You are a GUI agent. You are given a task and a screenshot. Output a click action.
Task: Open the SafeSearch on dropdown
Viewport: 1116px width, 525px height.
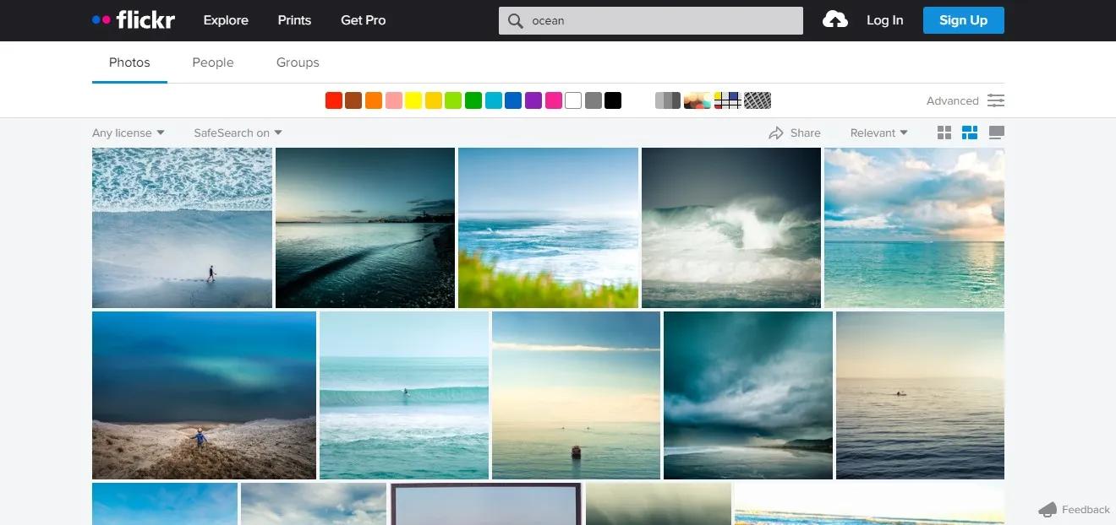(x=238, y=133)
